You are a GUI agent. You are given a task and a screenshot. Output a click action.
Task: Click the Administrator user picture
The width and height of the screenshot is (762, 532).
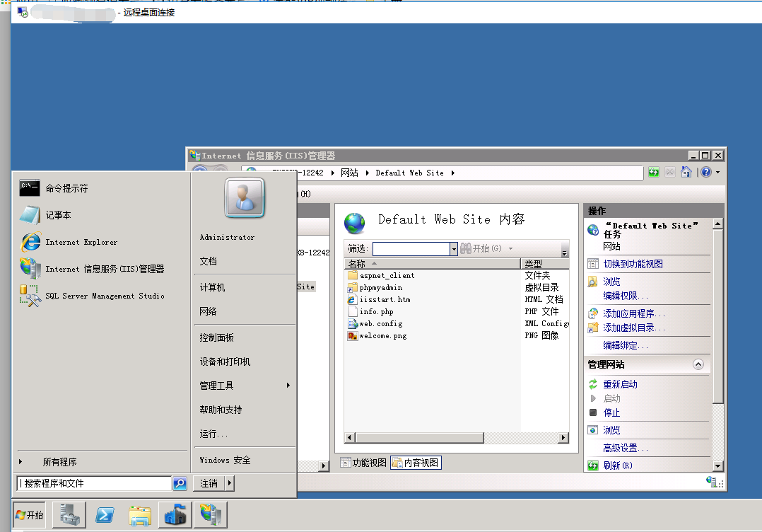(245, 197)
